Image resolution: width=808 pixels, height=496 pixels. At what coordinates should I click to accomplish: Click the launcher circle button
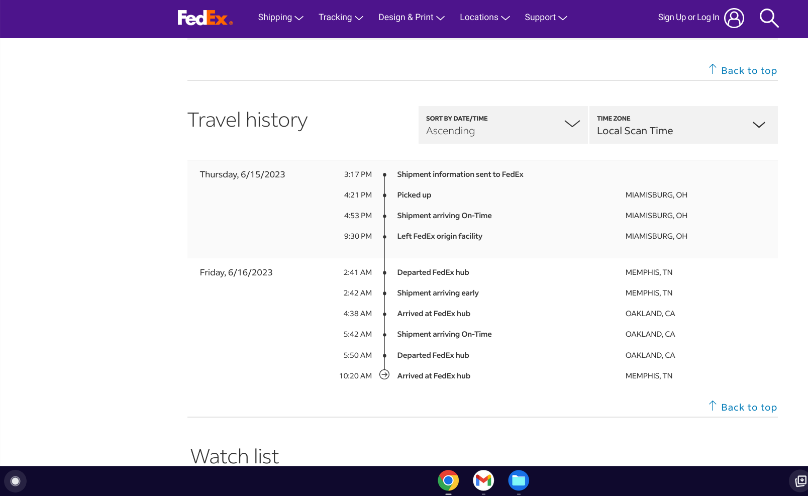[15, 481]
